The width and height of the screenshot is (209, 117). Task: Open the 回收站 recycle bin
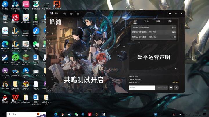coord(5,18)
